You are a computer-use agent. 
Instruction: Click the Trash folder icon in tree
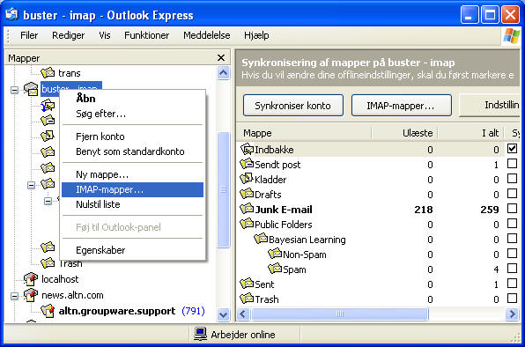pyautogui.click(x=48, y=263)
